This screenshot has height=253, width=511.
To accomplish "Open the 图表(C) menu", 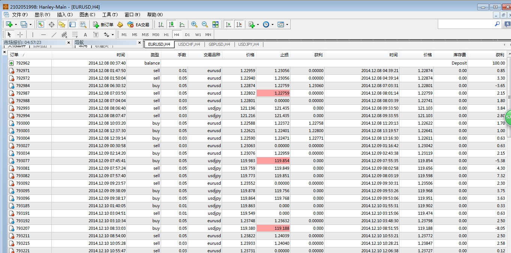I will pyautogui.click(x=87, y=15).
